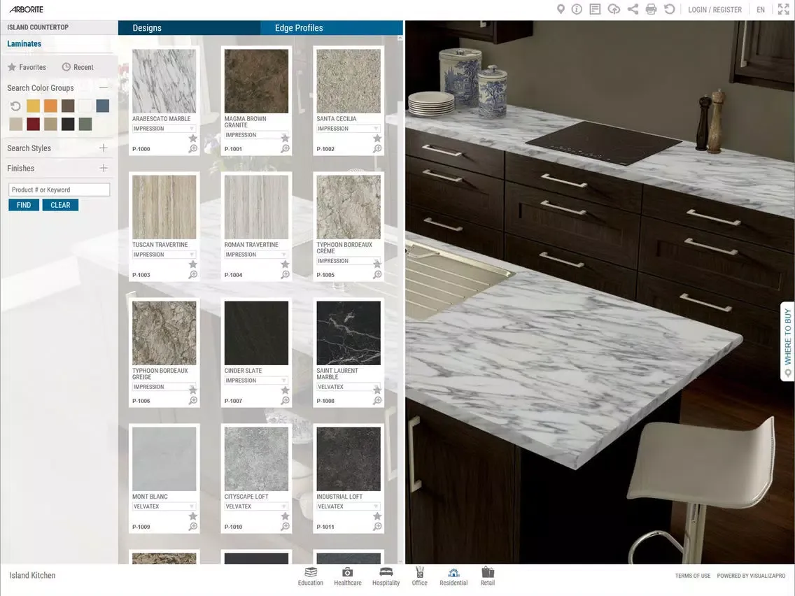Zoom magnifier for Mont Blanc P-1009
The height and width of the screenshot is (596, 795).
pyautogui.click(x=193, y=527)
